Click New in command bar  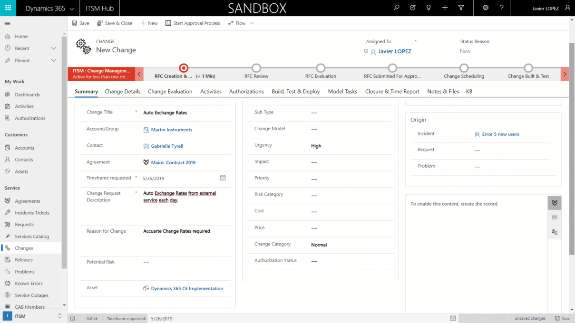pos(149,23)
